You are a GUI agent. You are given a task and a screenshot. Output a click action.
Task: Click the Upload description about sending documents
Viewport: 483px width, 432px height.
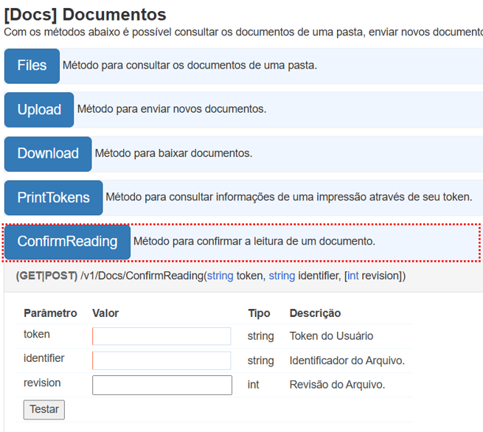171,109
